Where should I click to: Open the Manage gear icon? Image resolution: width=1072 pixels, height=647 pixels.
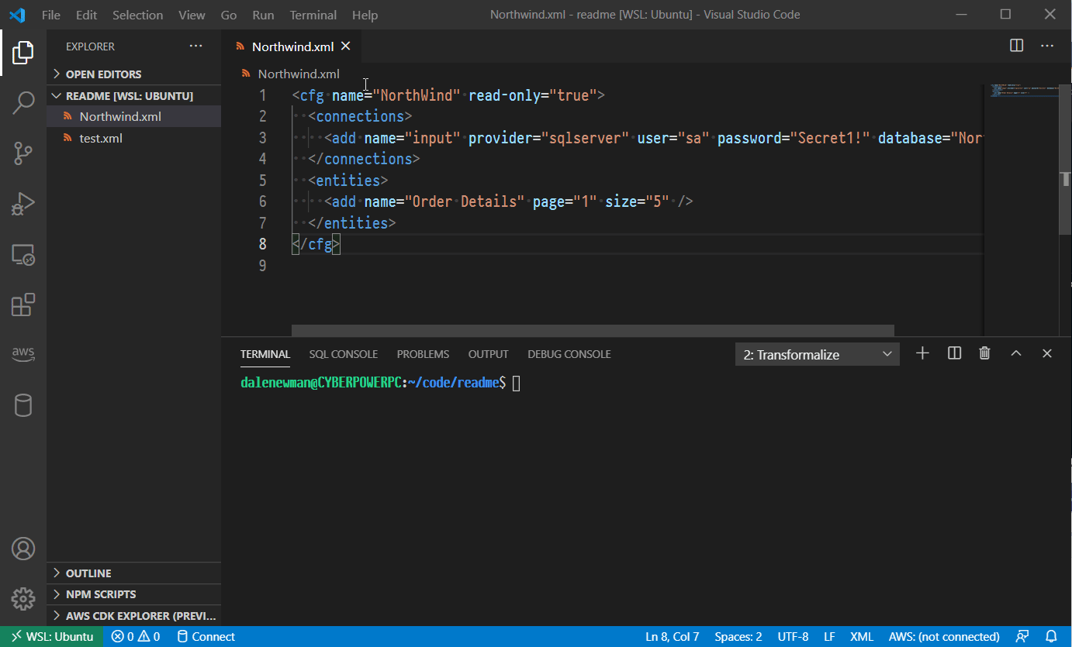coord(23,599)
